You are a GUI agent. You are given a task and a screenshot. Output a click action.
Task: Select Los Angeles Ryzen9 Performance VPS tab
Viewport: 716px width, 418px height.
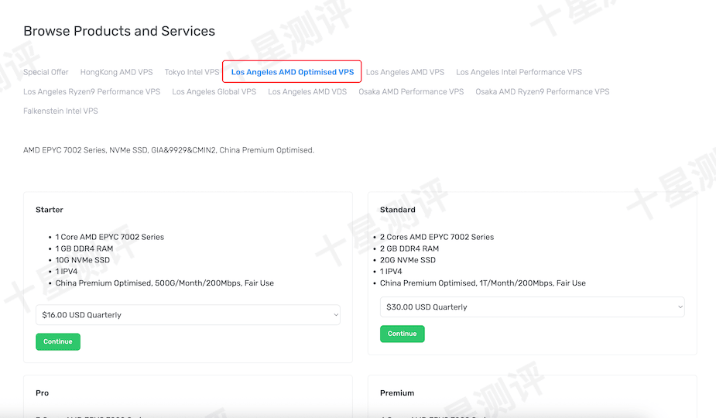(x=91, y=91)
